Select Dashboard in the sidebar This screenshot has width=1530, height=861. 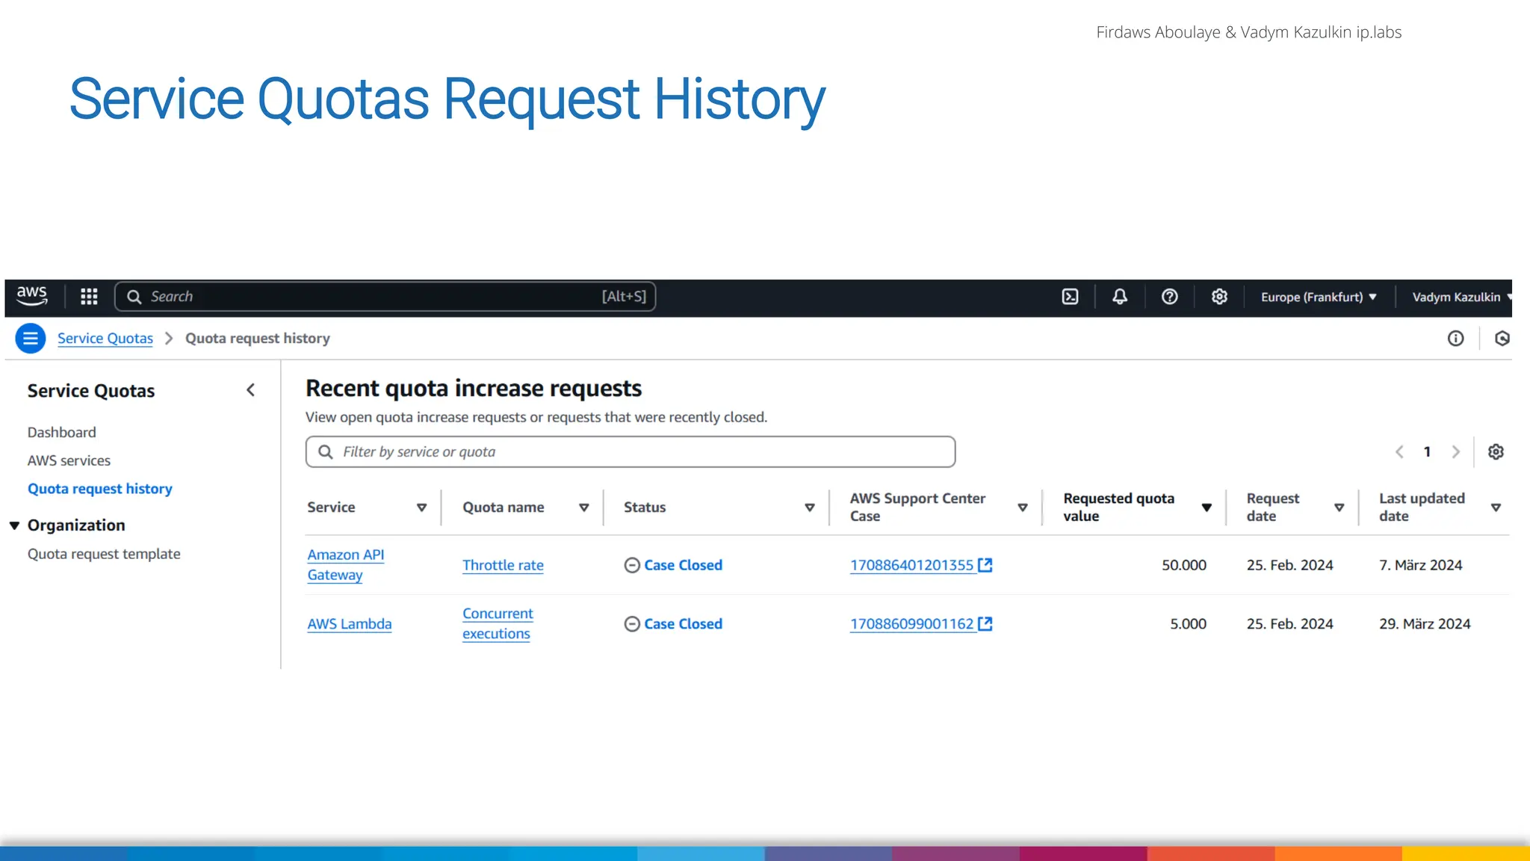pos(61,432)
